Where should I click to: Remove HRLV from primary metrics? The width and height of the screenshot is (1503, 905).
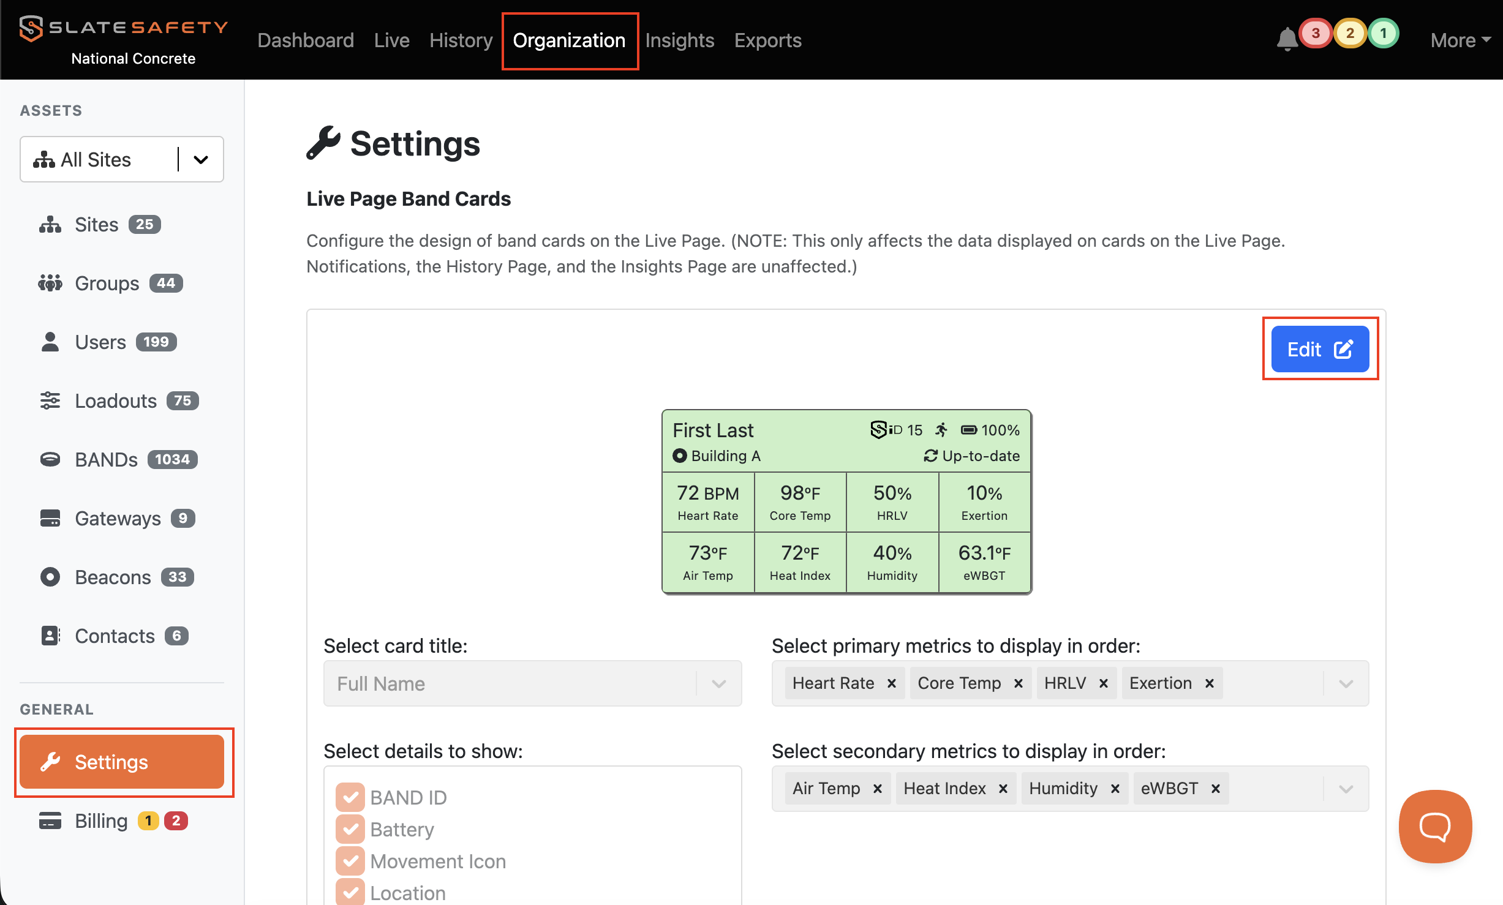coord(1104,683)
